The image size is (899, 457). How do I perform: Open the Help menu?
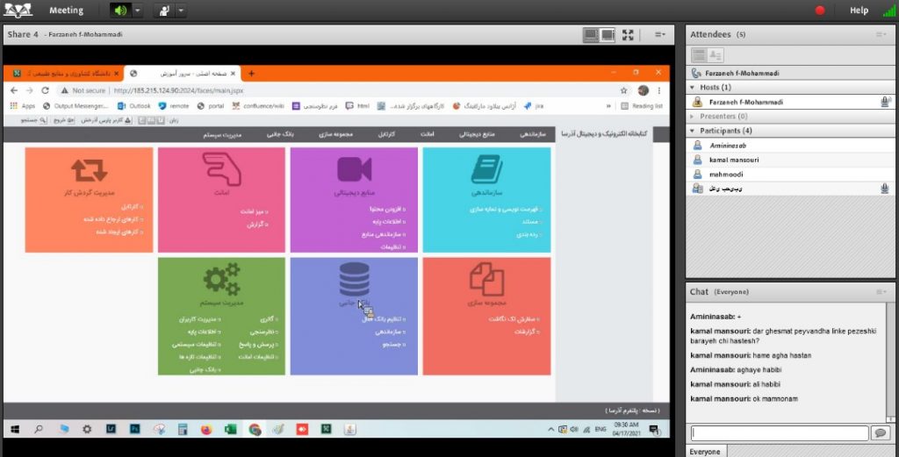pyautogui.click(x=859, y=11)
